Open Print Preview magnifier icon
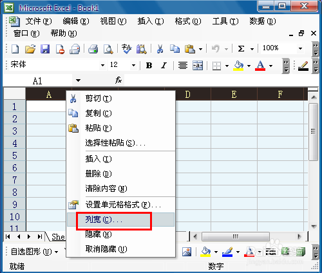This screenshot has width=322, height=273. tap(108, 49)
